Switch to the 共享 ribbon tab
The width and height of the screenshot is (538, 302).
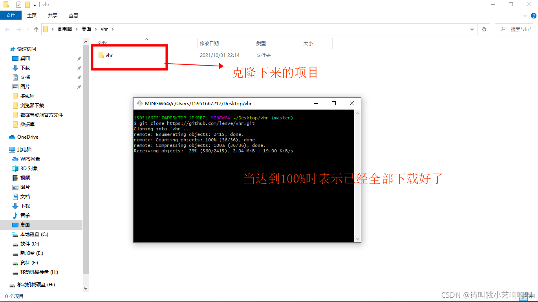coord(53,15)
